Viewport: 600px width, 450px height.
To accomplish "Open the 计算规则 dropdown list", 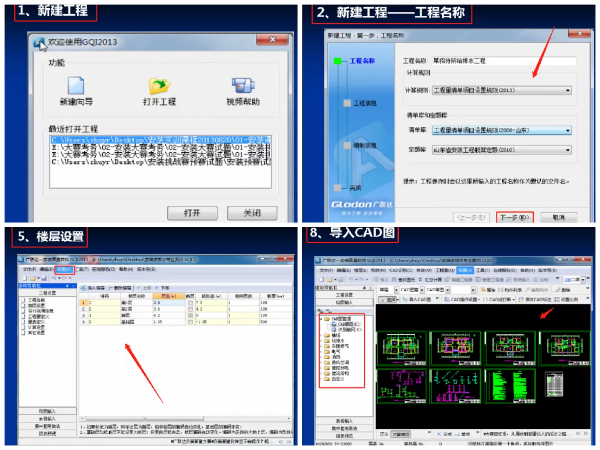I will coord(568,91).
